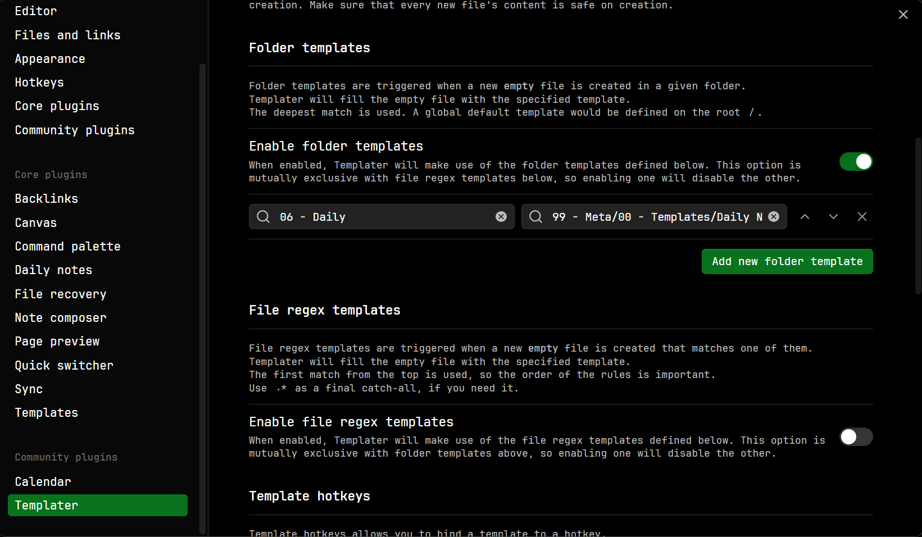
Task: Click search icon in template field
Action: [x=535, y=217]
